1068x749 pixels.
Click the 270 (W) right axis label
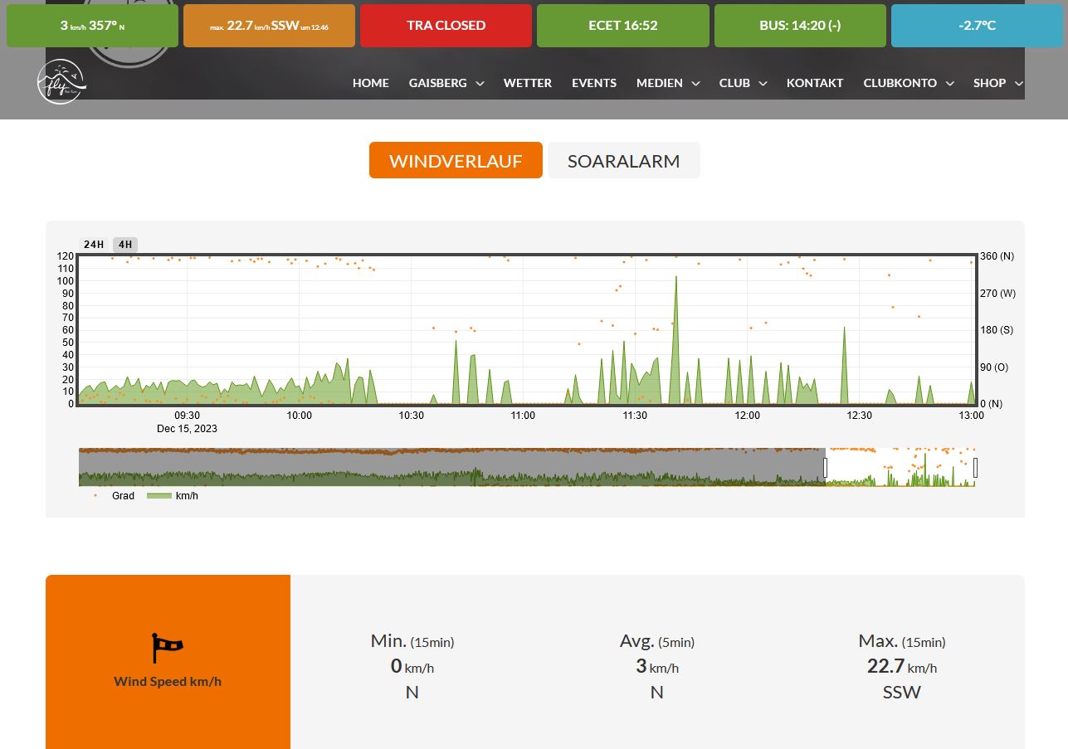click(997, 294)
